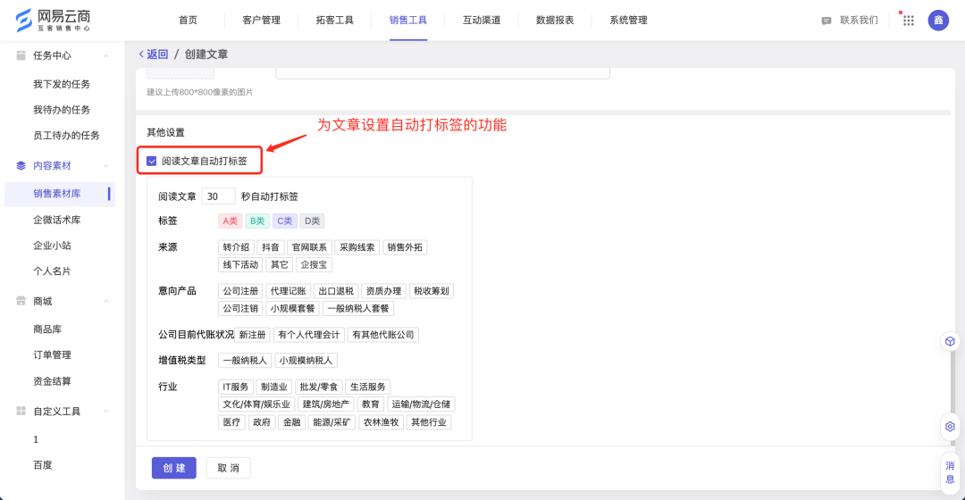Open 员工待办的任务 in sidebar
The image size is (965, 500).
tap(66, 136)
